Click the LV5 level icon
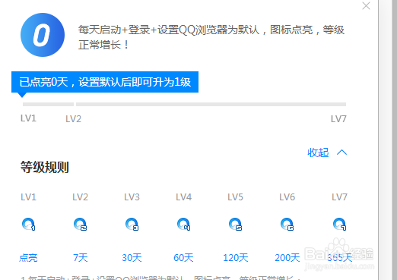This screenshot has height=280, width=397. click(236, 224)
